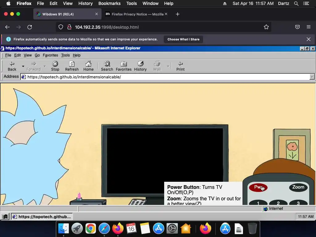The image size is (316, 237).
Task: Click the grayed Forward toolbar button
Action: 34,66
